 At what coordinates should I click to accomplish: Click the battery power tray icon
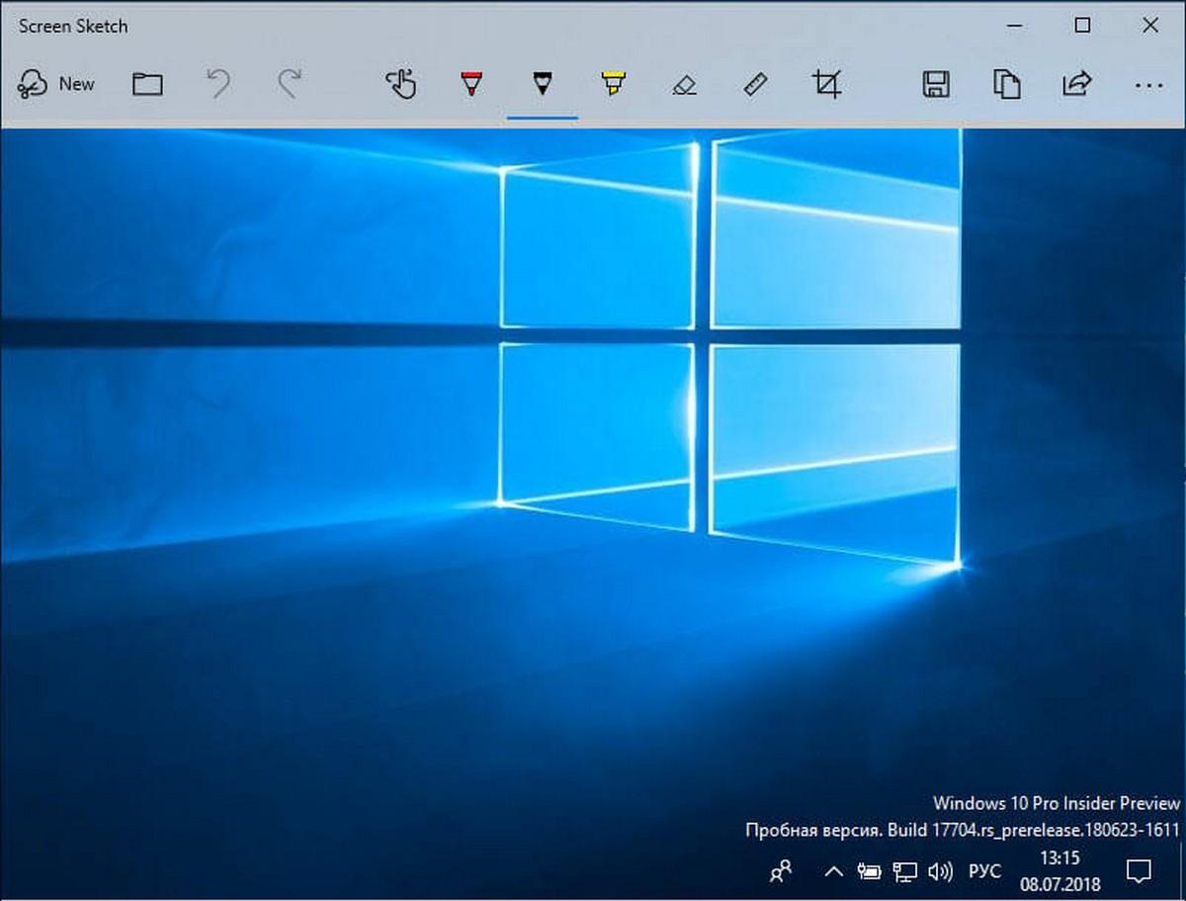[869, 871]
